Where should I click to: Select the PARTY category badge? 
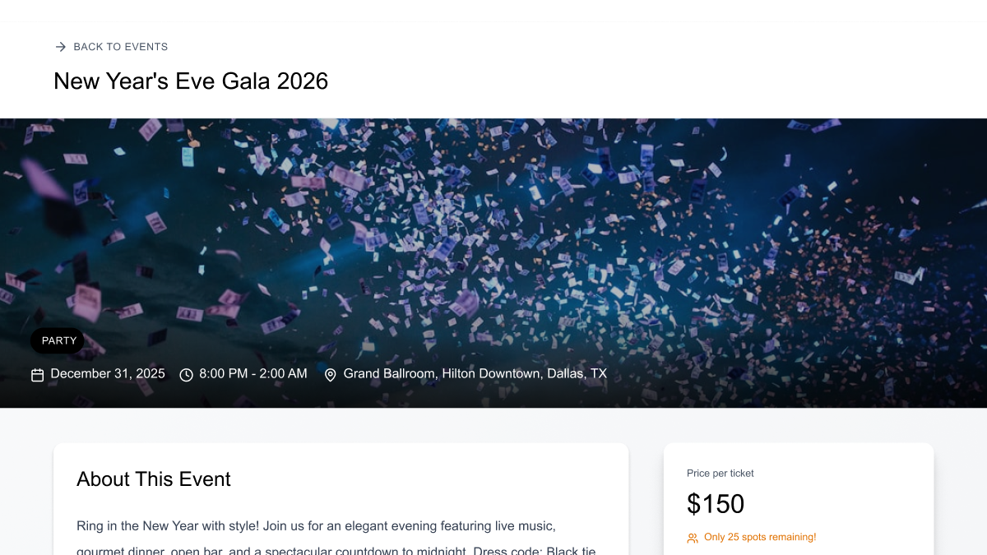click(x=58, y=340)
